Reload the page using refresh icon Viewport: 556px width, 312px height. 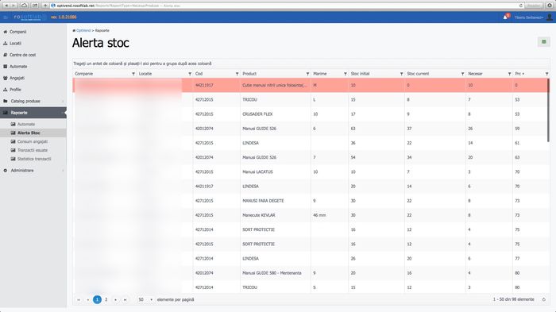pos(521,6)
